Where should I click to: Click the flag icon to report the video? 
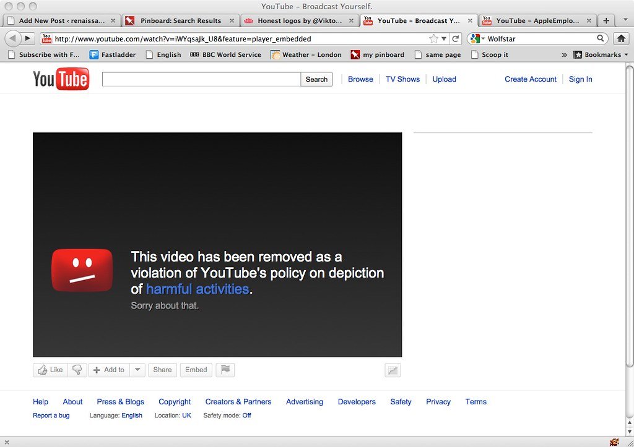[225, 370]
